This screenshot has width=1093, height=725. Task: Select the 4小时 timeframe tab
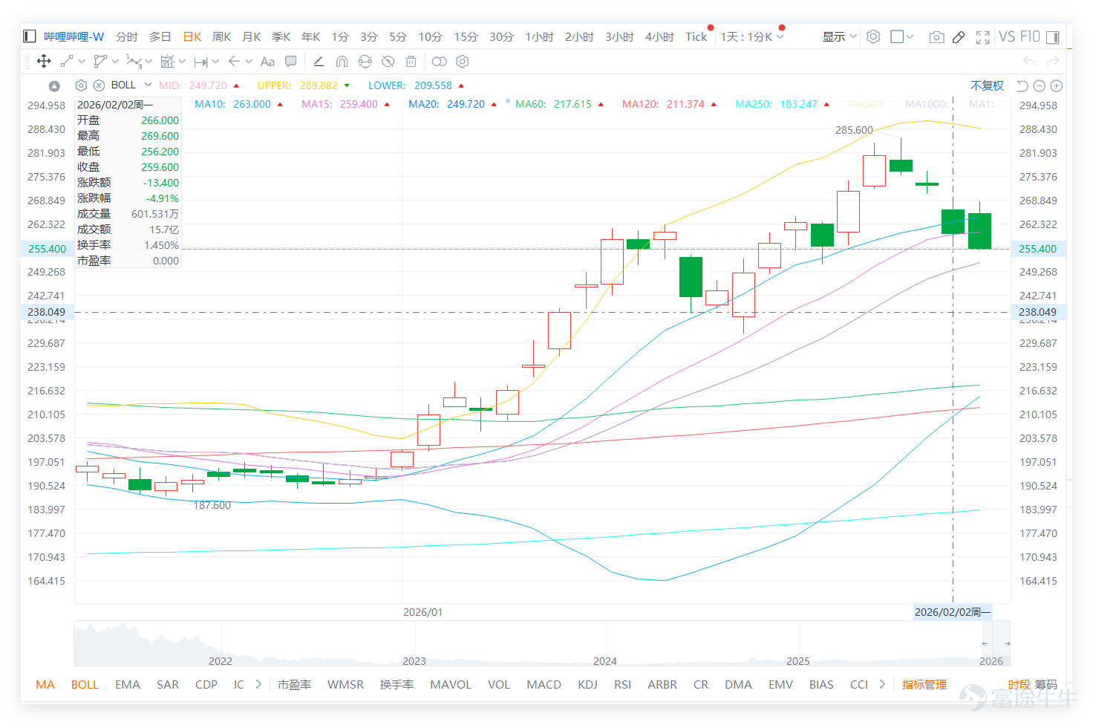coord(659,36)
